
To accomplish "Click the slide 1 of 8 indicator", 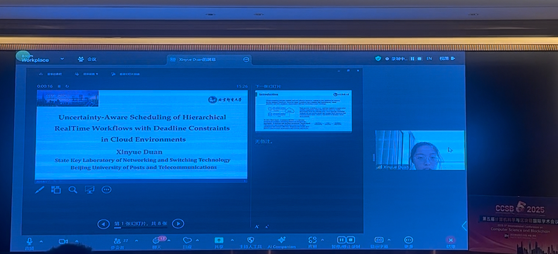I will point(140,224).
